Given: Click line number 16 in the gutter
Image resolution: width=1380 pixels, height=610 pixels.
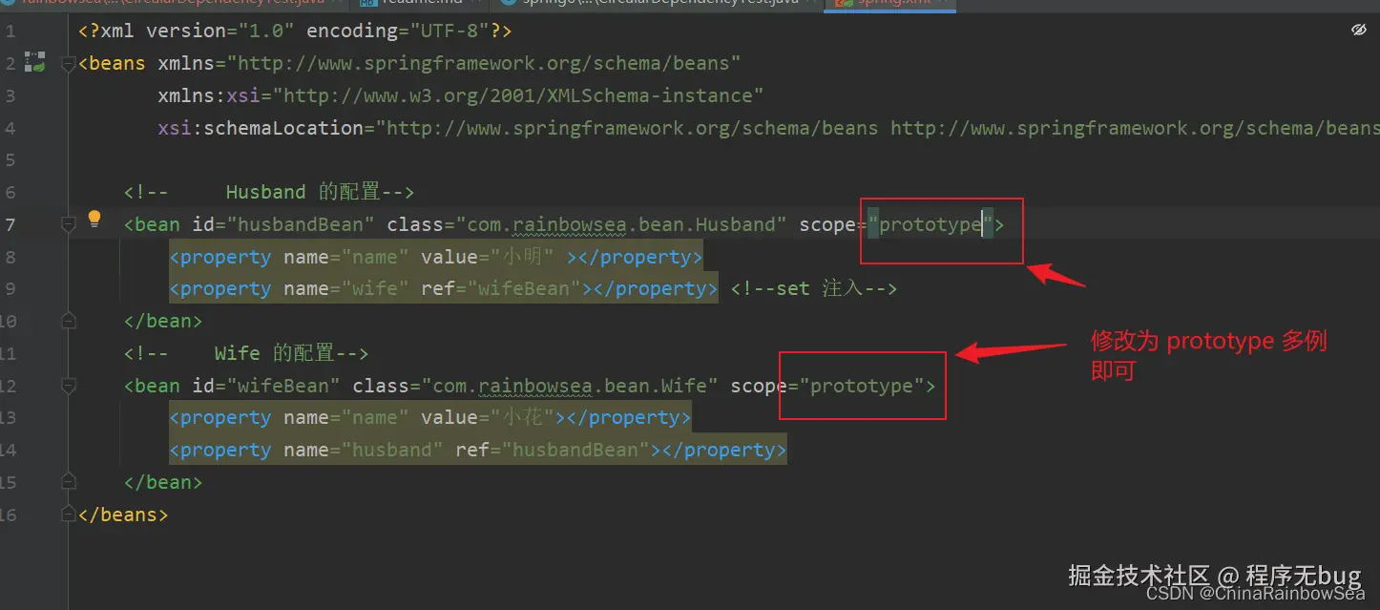Looking at the screenshot, I should [9, 515].
